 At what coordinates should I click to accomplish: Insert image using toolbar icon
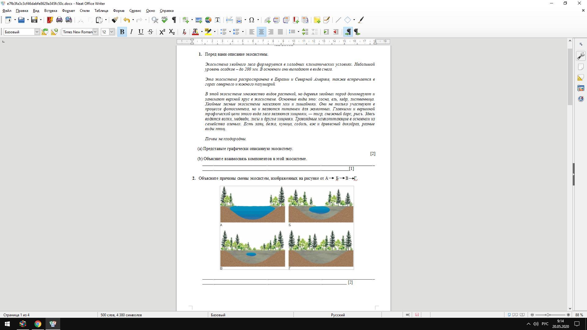[199, 20]
